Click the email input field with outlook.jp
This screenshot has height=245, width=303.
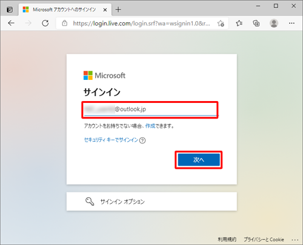tap(150, 109)
